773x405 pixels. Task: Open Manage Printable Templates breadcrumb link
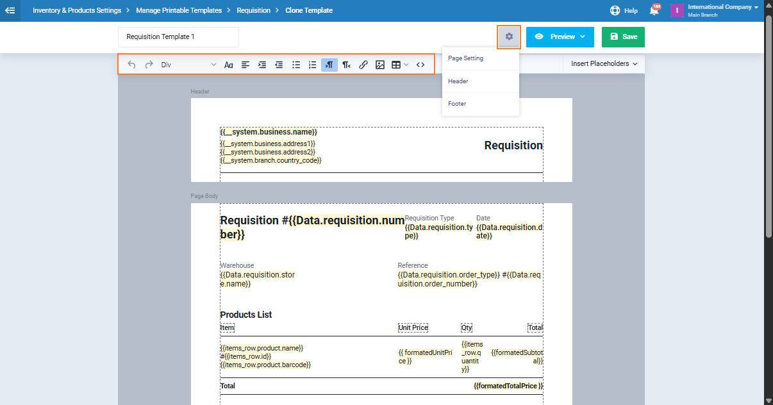[x=179, y=10]
